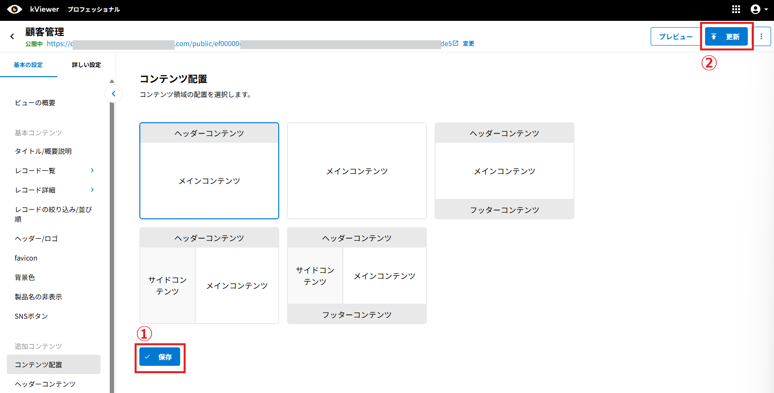Open the プレビュー preview
774x393 pixels.
(x=675, y=36)
